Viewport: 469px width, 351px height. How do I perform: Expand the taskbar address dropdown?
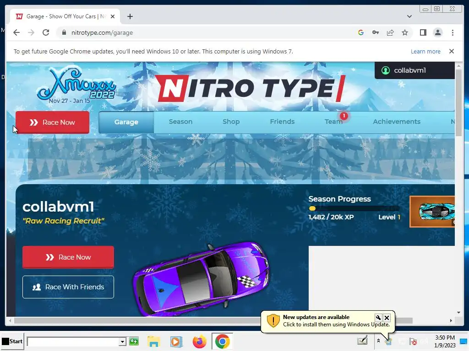122,341
